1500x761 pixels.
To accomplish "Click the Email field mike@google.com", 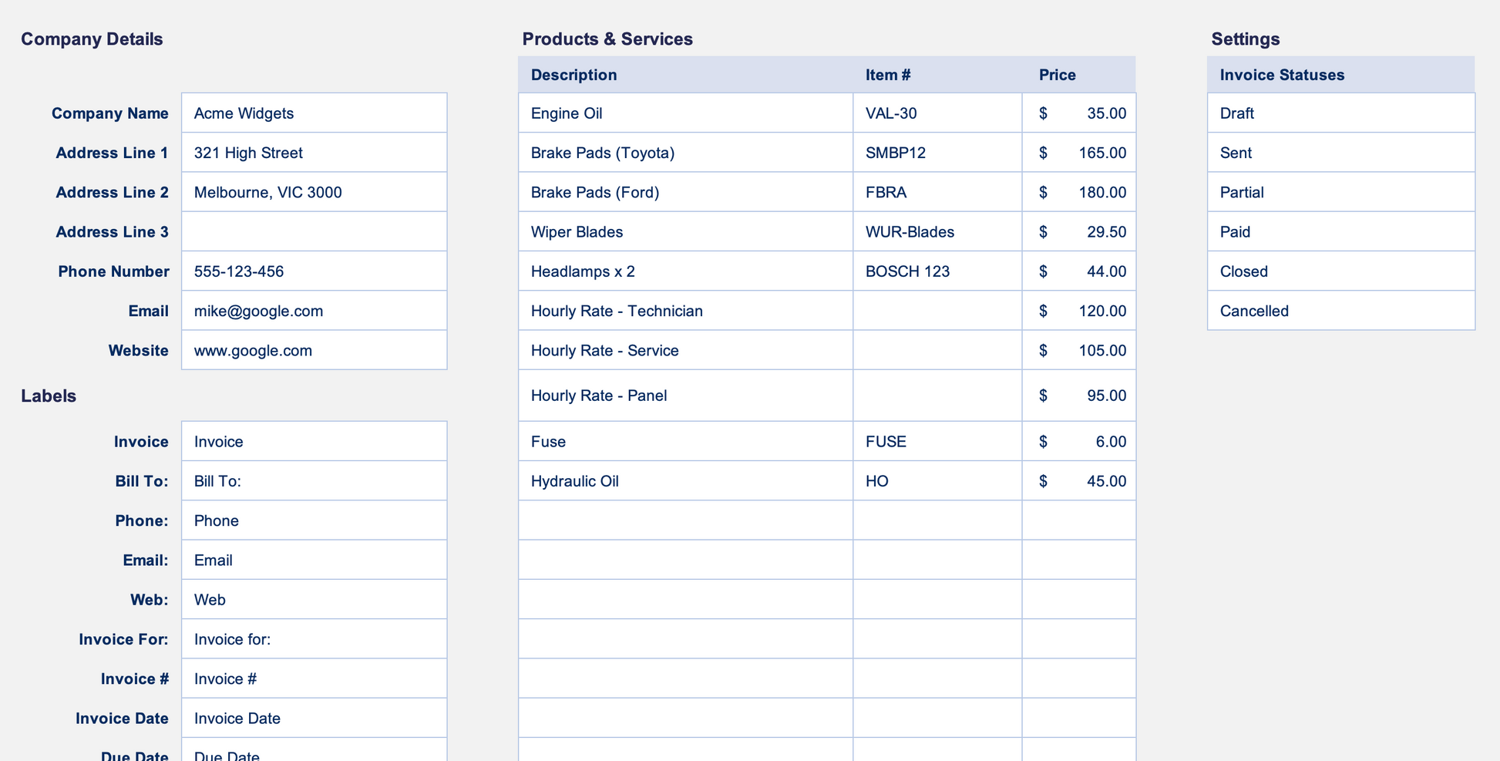I will 314,311.
